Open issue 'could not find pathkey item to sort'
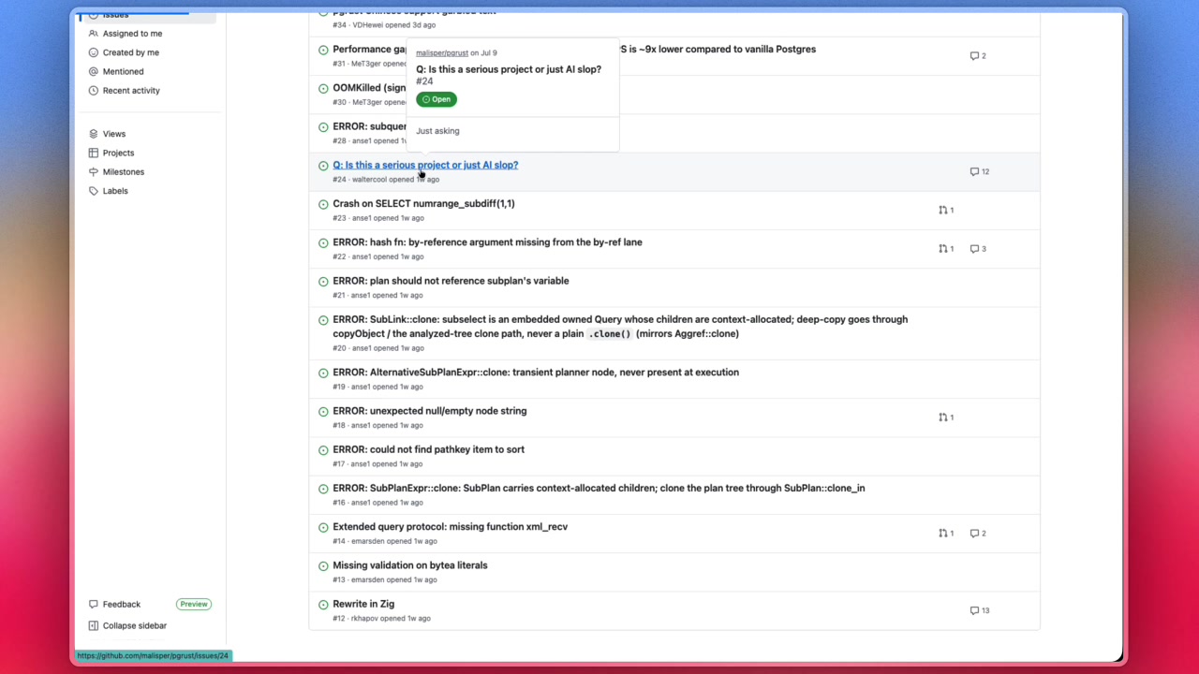Screen dimensions: 1199x674 pyautogui.click(x=428, y=449)
